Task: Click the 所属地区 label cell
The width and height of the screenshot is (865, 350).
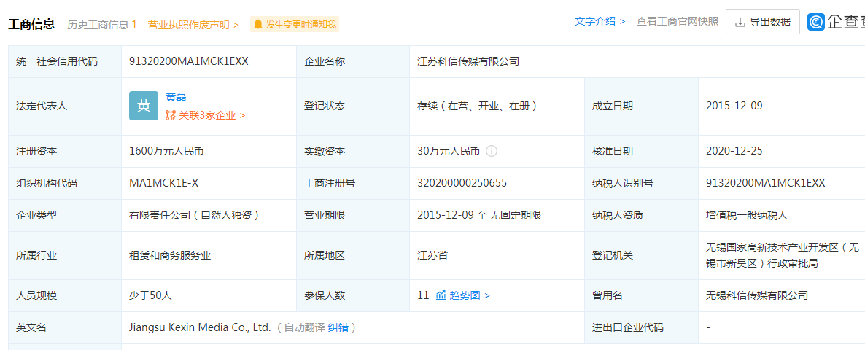Action: [353, 256]
